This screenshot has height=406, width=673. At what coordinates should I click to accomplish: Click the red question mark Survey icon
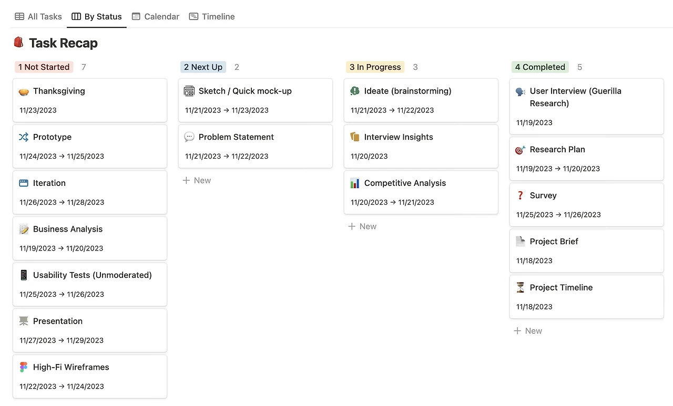tap(521, 195)
